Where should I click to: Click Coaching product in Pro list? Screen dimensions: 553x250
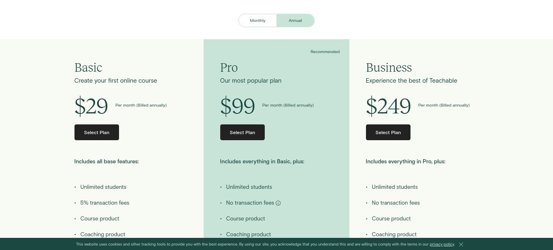(249, 235)
